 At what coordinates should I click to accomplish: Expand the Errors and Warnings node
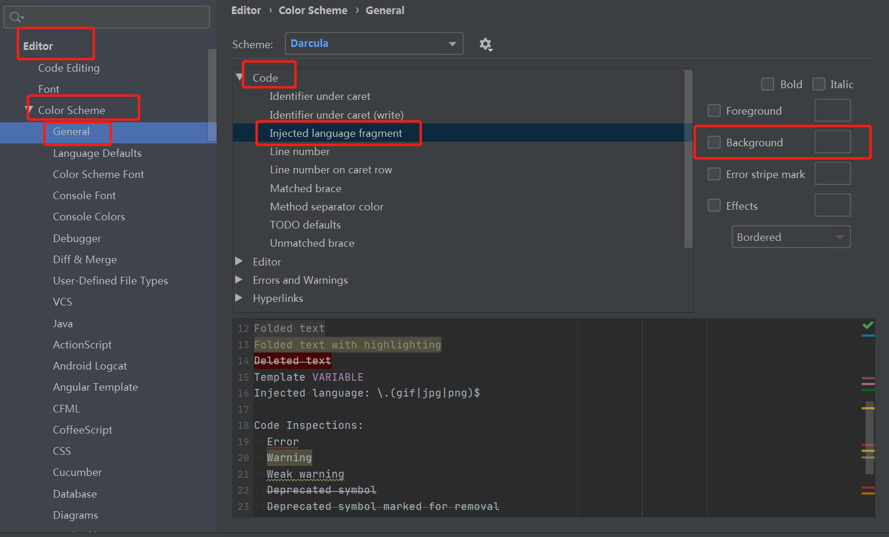click(x=239, y=279)
